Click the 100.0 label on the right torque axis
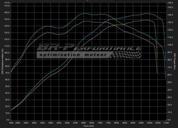Image resolution: width=178 pixels, height=128 pixels. [x=170, y=45]
